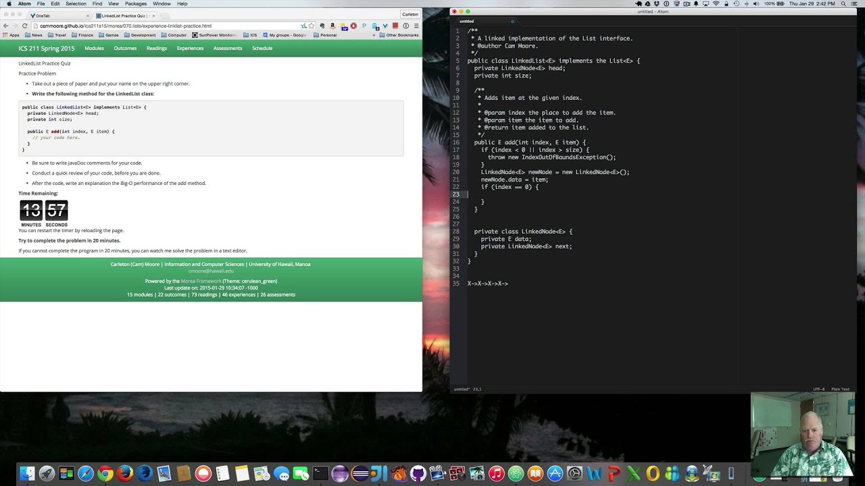Click the ICS 211 Spring 2015 title

tap(47, 49)
